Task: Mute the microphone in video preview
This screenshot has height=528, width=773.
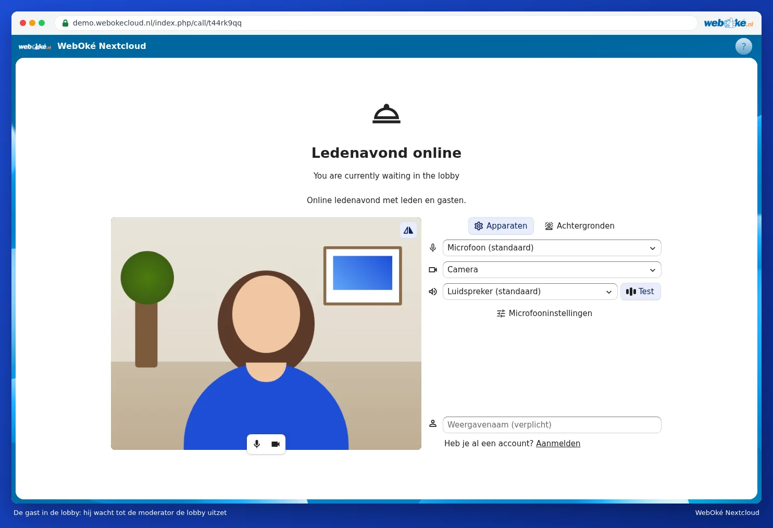Action: [257, 444]
